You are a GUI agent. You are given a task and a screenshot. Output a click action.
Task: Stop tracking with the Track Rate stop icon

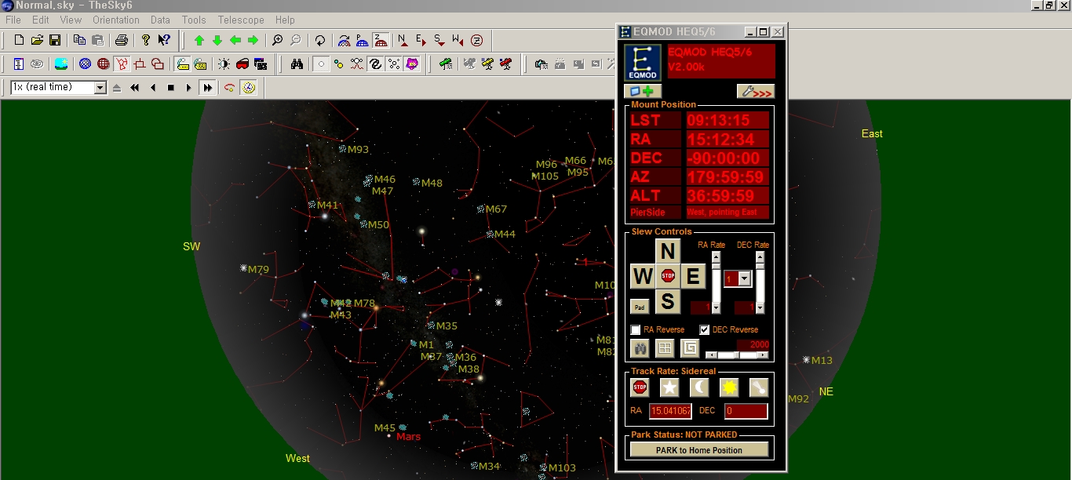tap(640, 387)
